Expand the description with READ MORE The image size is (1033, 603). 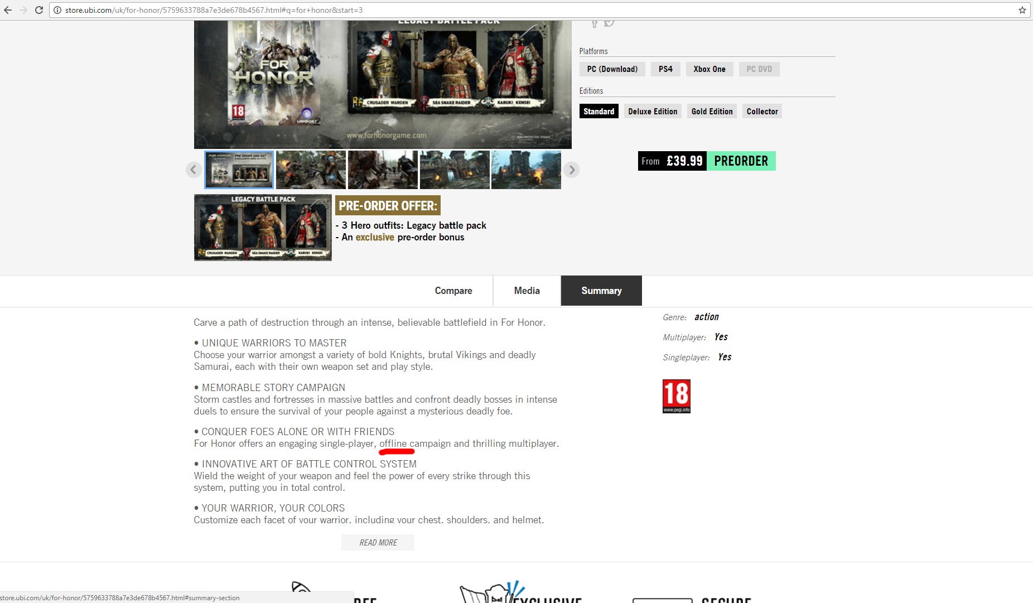(378, 543)
